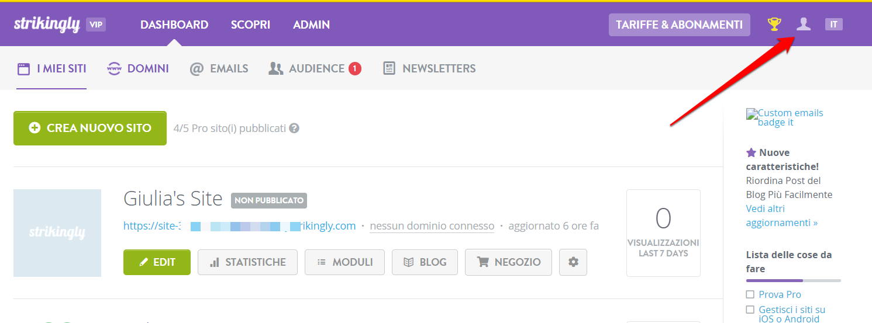Select the Domini tab
The height and width of the screenshot is (323, 872).
pyautogui.click(x=138, y=68)
